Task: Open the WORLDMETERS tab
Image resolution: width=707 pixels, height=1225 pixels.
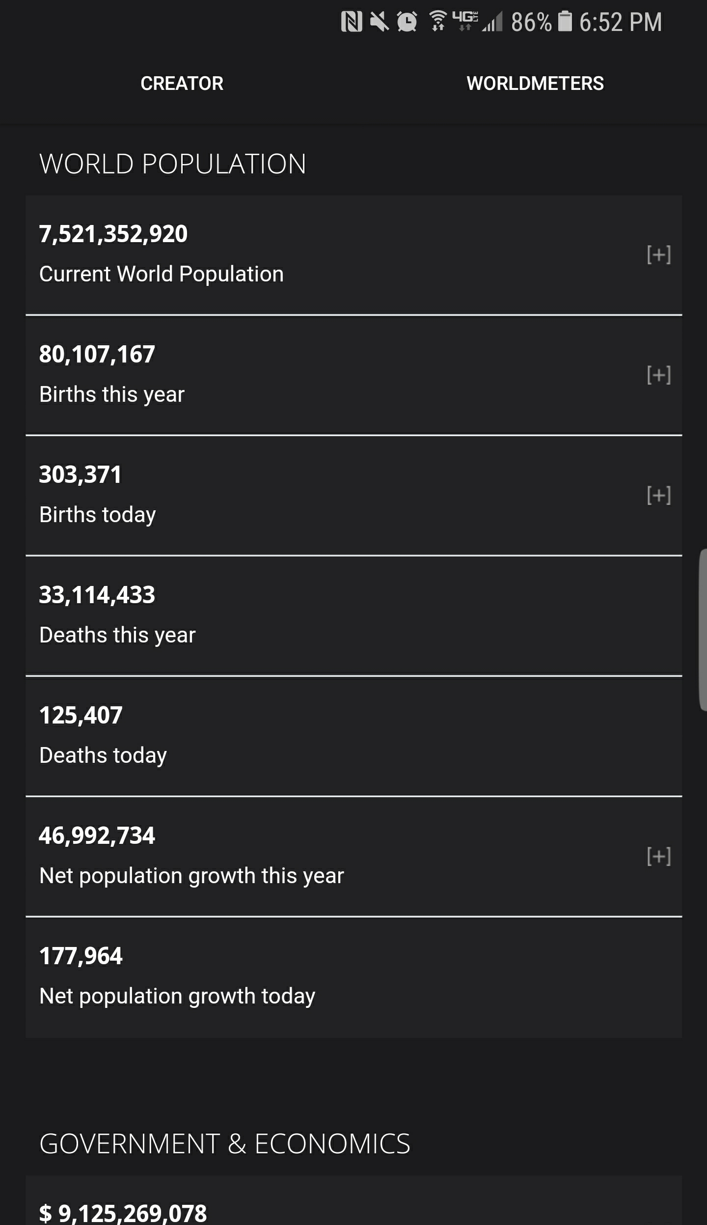Action: (x=535, y=84)
